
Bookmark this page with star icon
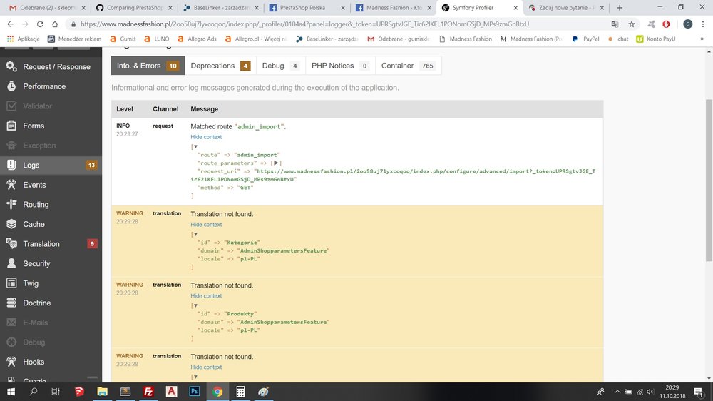coord(632,24)
